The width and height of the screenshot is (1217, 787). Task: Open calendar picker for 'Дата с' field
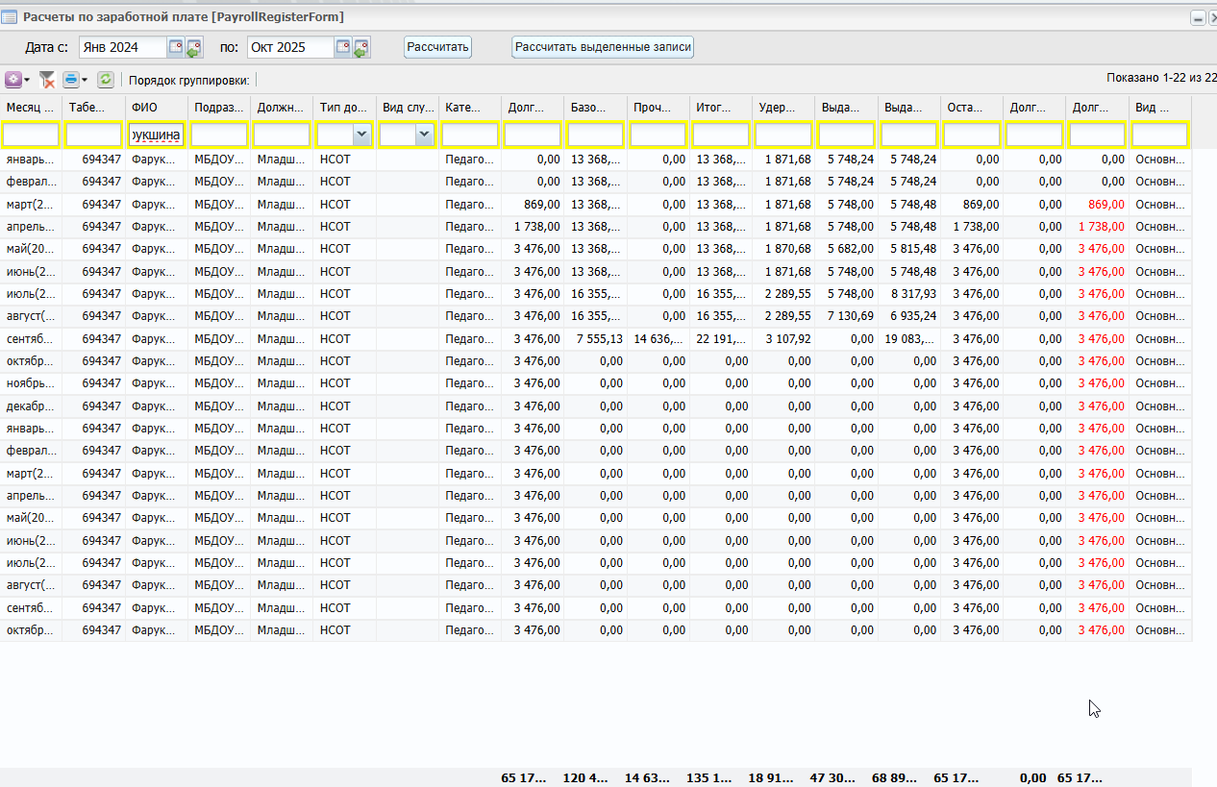tap(176, 47)
